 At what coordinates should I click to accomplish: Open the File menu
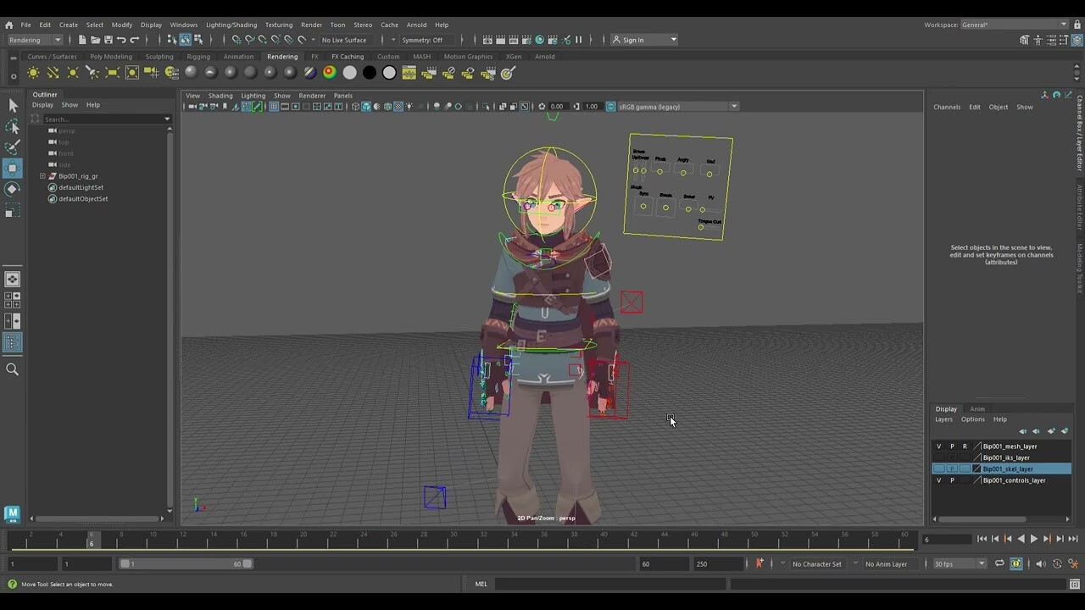coord(25,25)
